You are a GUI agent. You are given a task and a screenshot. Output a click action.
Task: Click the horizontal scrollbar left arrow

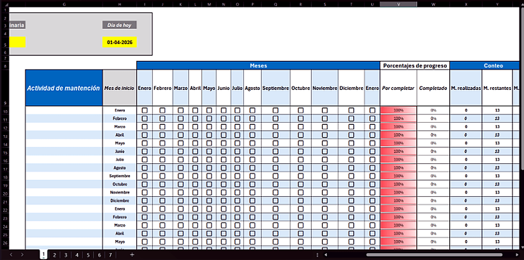(x=326, y=255)
